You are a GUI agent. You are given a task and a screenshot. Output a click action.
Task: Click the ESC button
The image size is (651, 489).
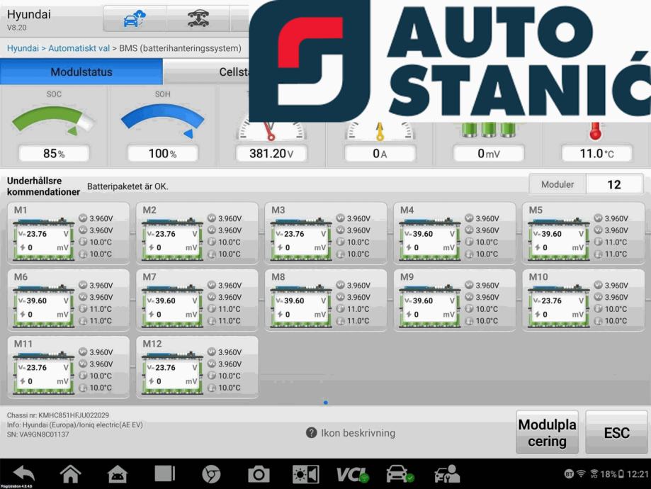tap(616, 432)
